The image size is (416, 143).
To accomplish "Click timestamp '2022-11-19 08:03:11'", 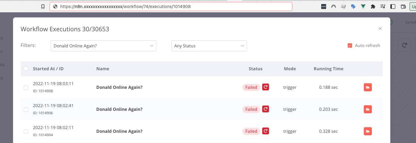I will coord(53,84).
